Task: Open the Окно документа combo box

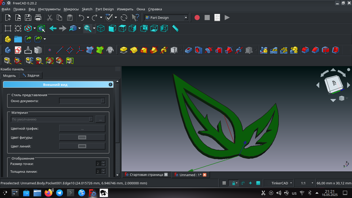Action: pyautogui.click(x=82, y=101)
